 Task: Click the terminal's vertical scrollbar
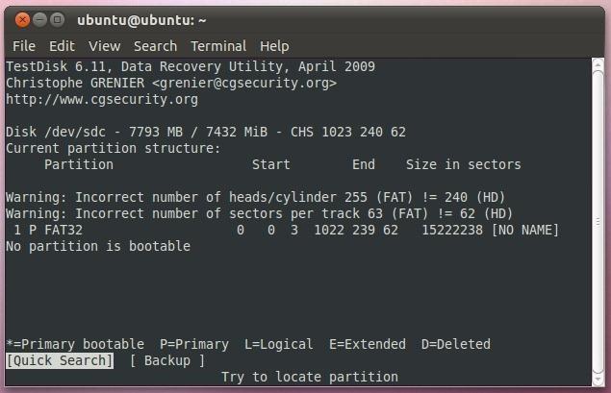click(598, 221)
